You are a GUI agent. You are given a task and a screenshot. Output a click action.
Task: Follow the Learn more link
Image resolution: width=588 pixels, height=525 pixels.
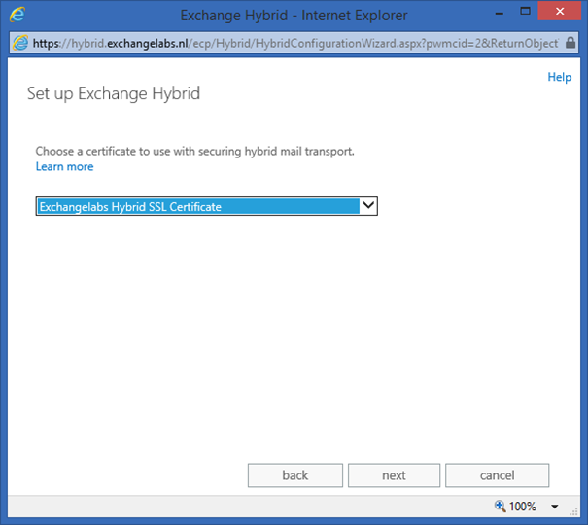[x=64, y=167]
